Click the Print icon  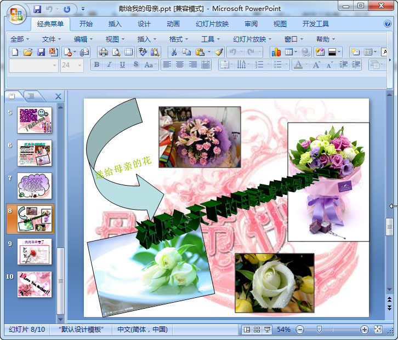(x=103, y=52)
